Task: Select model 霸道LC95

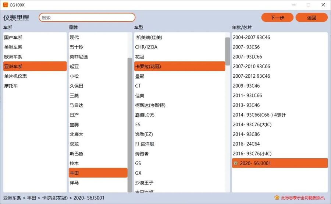Action: tap(179, 115)
